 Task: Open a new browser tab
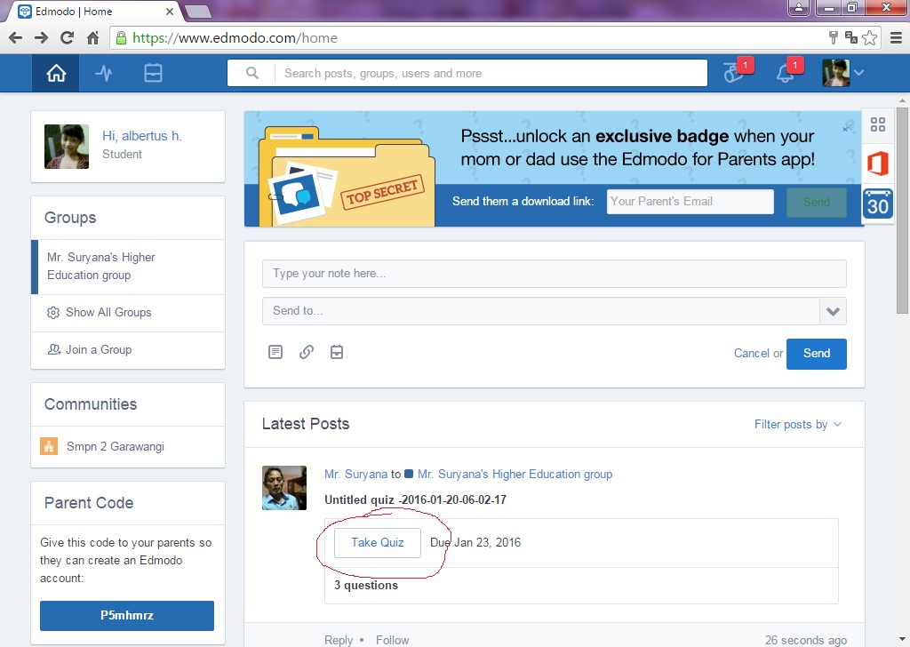point(198,12)
